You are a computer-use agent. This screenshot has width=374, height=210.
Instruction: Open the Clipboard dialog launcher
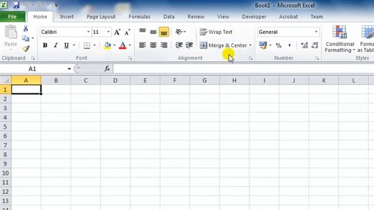[33, 58]
